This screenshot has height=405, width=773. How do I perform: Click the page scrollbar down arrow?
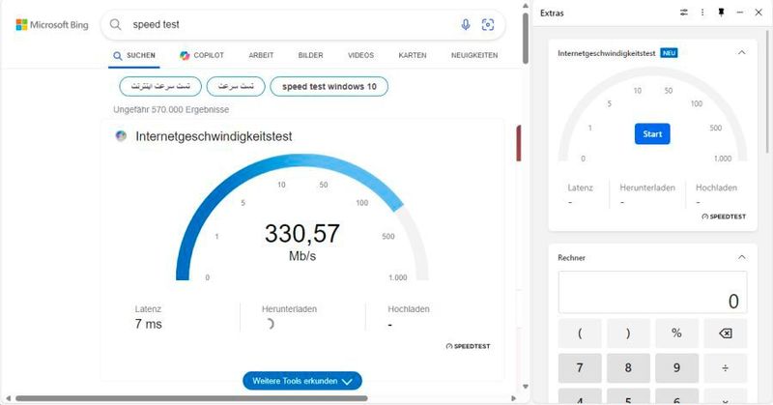(526, 387)
